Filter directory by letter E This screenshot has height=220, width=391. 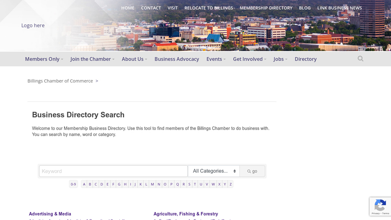108,184
